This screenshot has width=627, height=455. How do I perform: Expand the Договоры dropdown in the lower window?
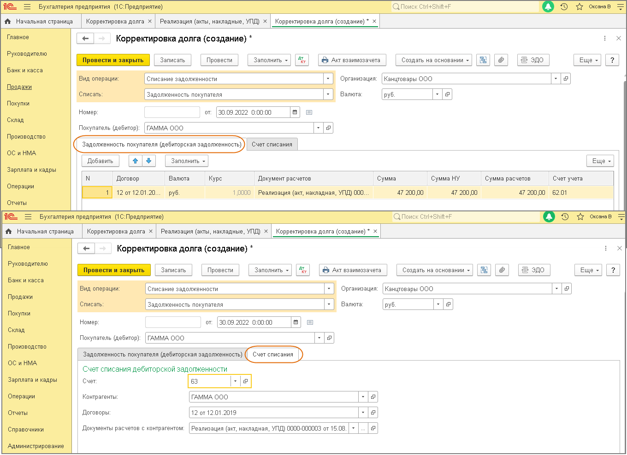click(x=363, y=413)
